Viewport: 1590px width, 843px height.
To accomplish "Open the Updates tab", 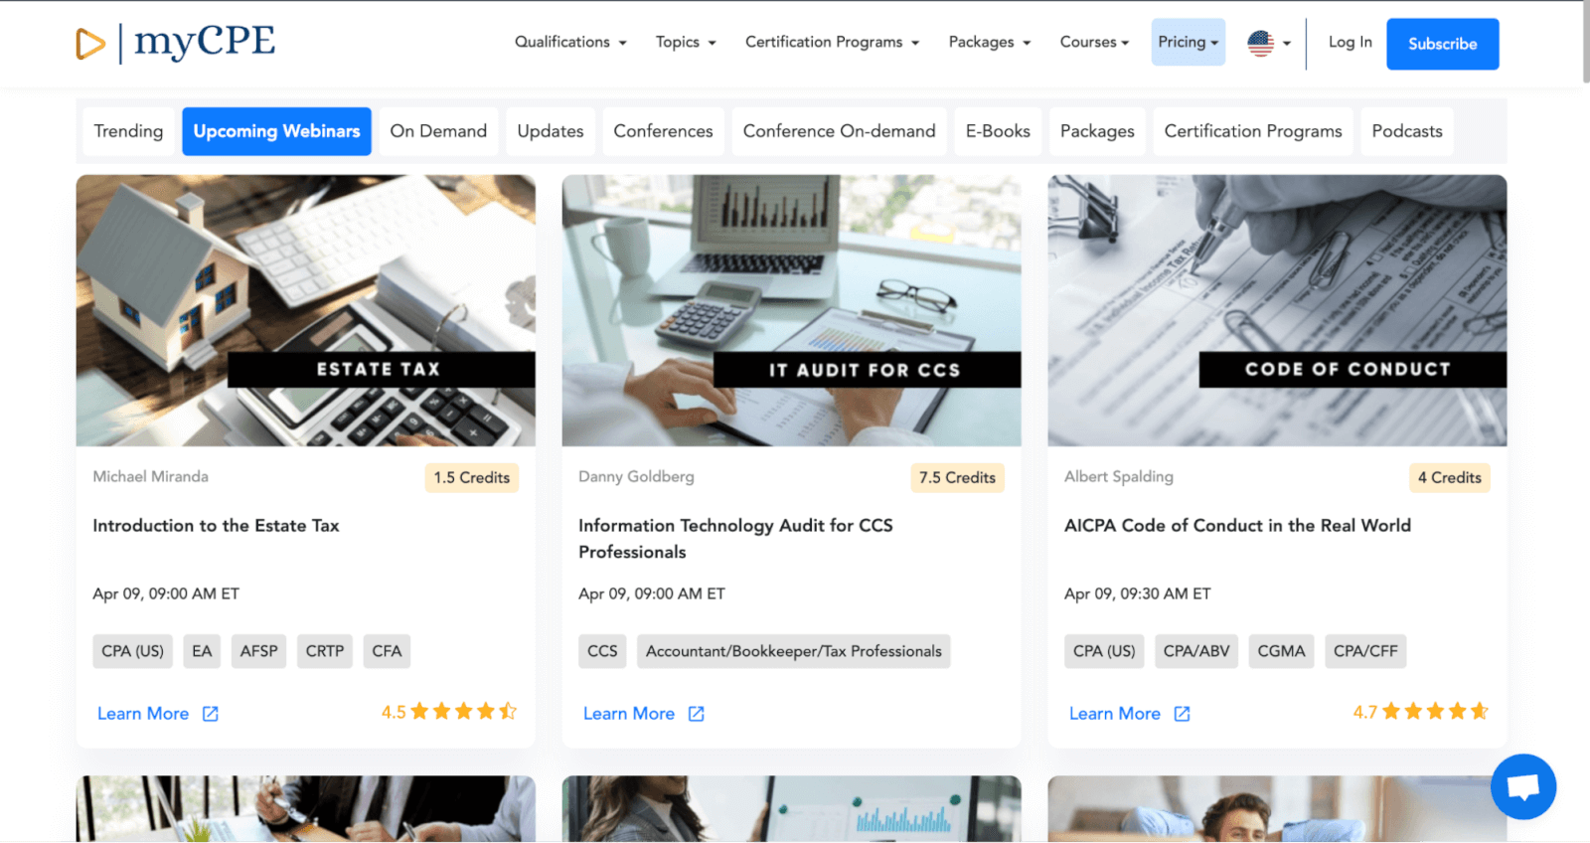I will click(551, 131).
